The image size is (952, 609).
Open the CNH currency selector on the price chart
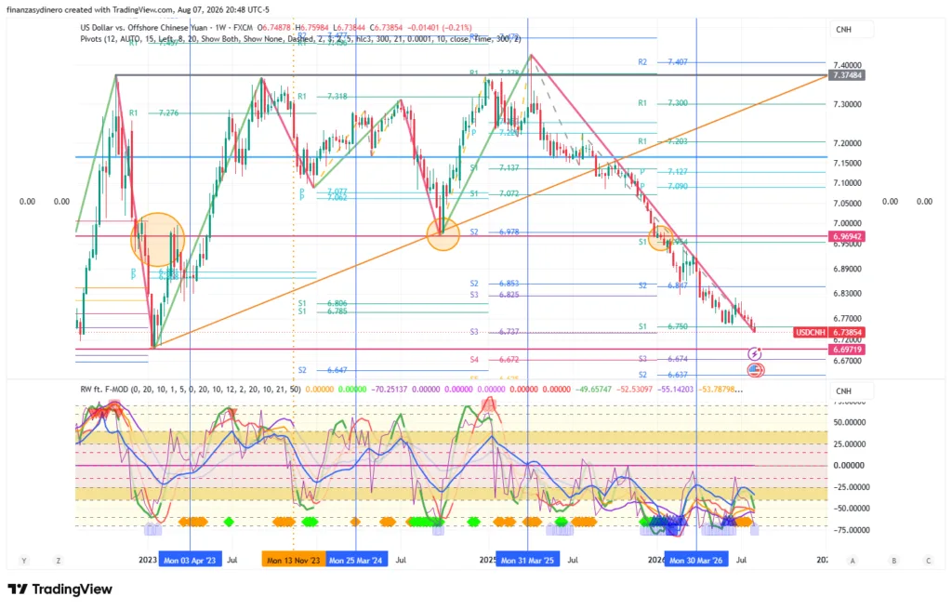point(852,30)
